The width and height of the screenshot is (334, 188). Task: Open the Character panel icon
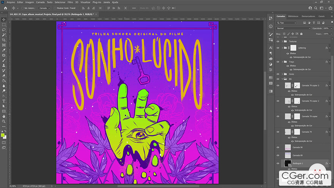(x=271, y=48)
